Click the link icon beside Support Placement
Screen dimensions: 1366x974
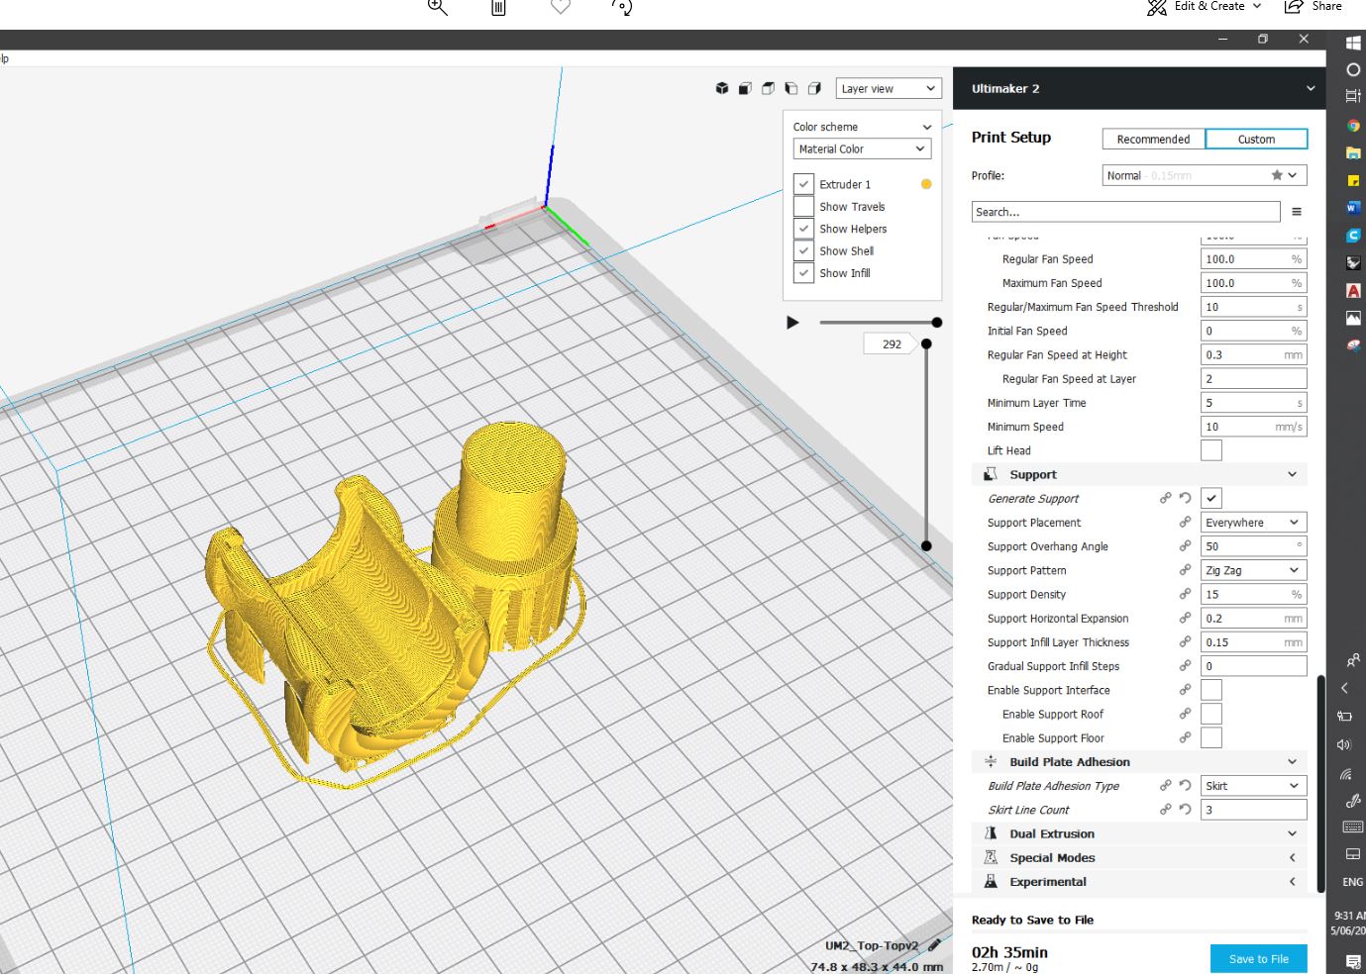(1185, 522)
